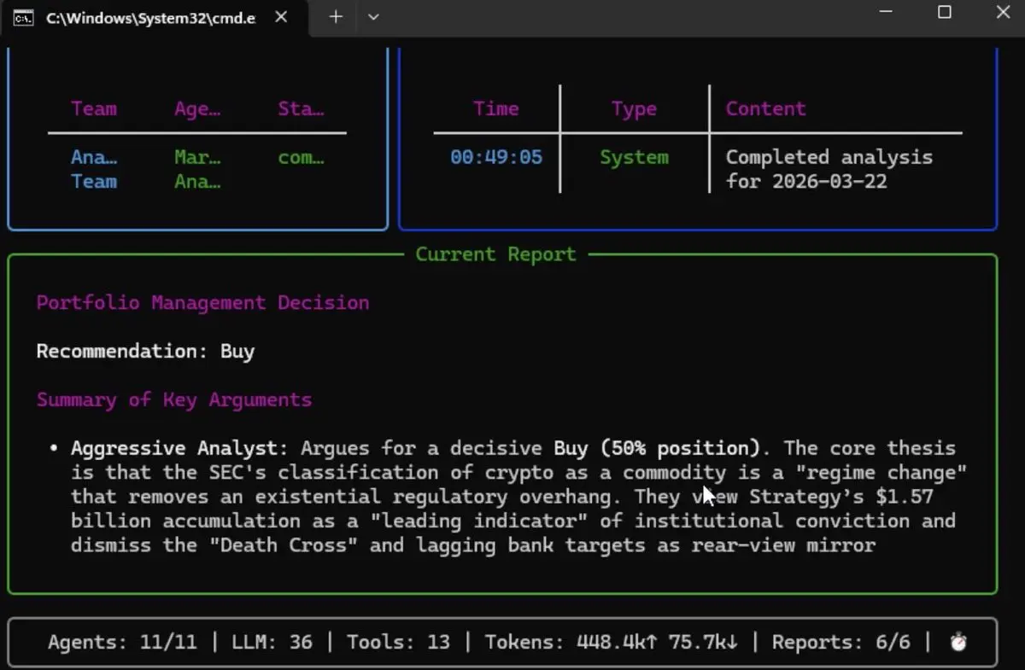The image size is (1025, 670).
Task: Expand the new tab profile dropdown chevron
Action: click(372, 17)
